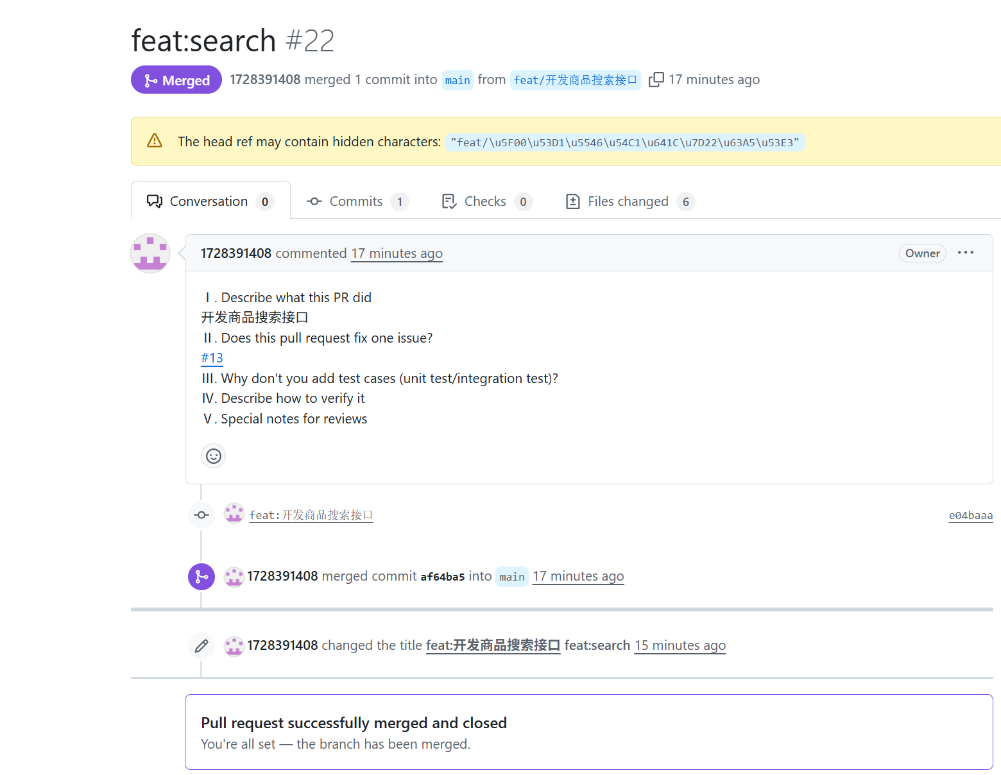The image size is (1001, 775).
Task: Click the purple merge event icon
Action: (x=201, y=577)
